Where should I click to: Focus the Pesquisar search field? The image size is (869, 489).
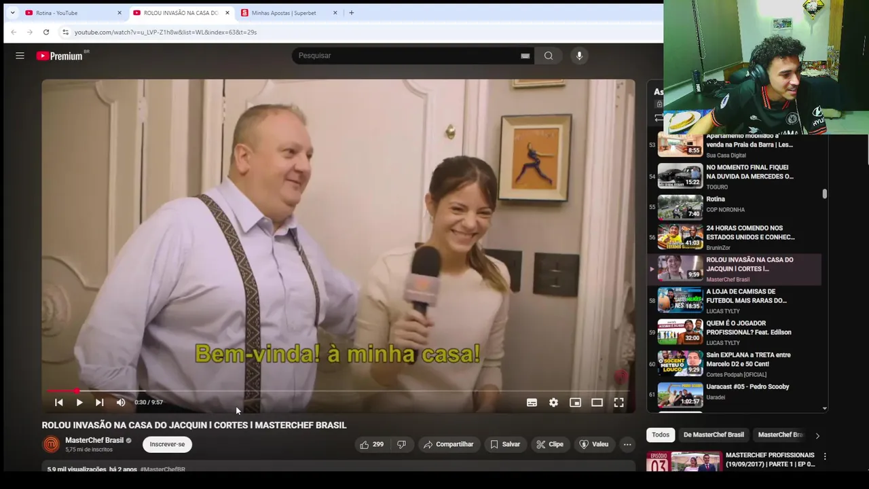tap(407, 56)
